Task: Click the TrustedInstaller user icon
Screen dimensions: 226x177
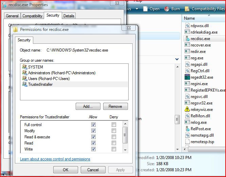Action: pos(25,84)
